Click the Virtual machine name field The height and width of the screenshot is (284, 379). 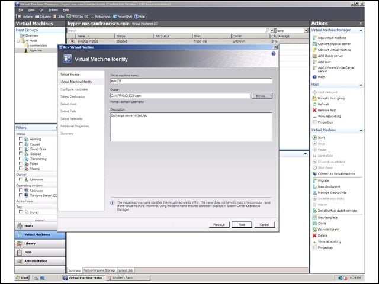click(191, 81)
